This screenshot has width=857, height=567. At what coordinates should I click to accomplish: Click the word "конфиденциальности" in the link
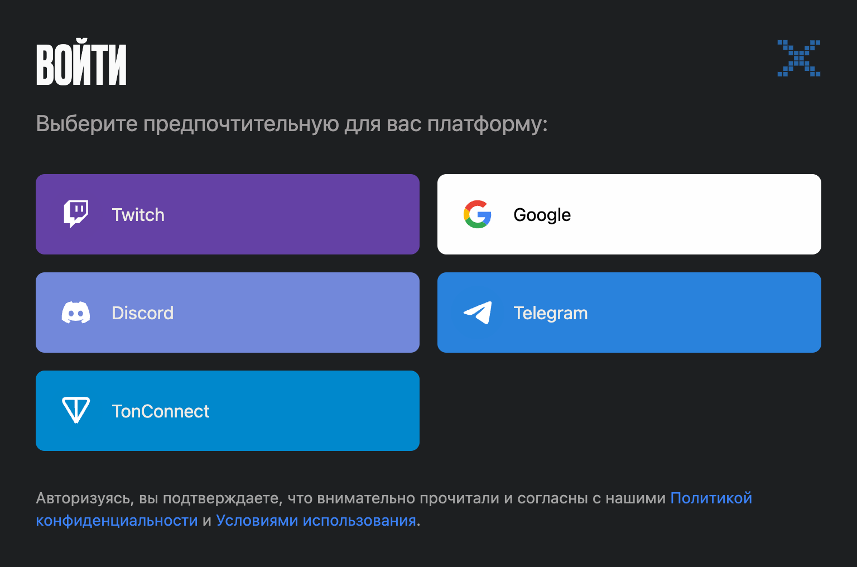[x=117, y=520]
